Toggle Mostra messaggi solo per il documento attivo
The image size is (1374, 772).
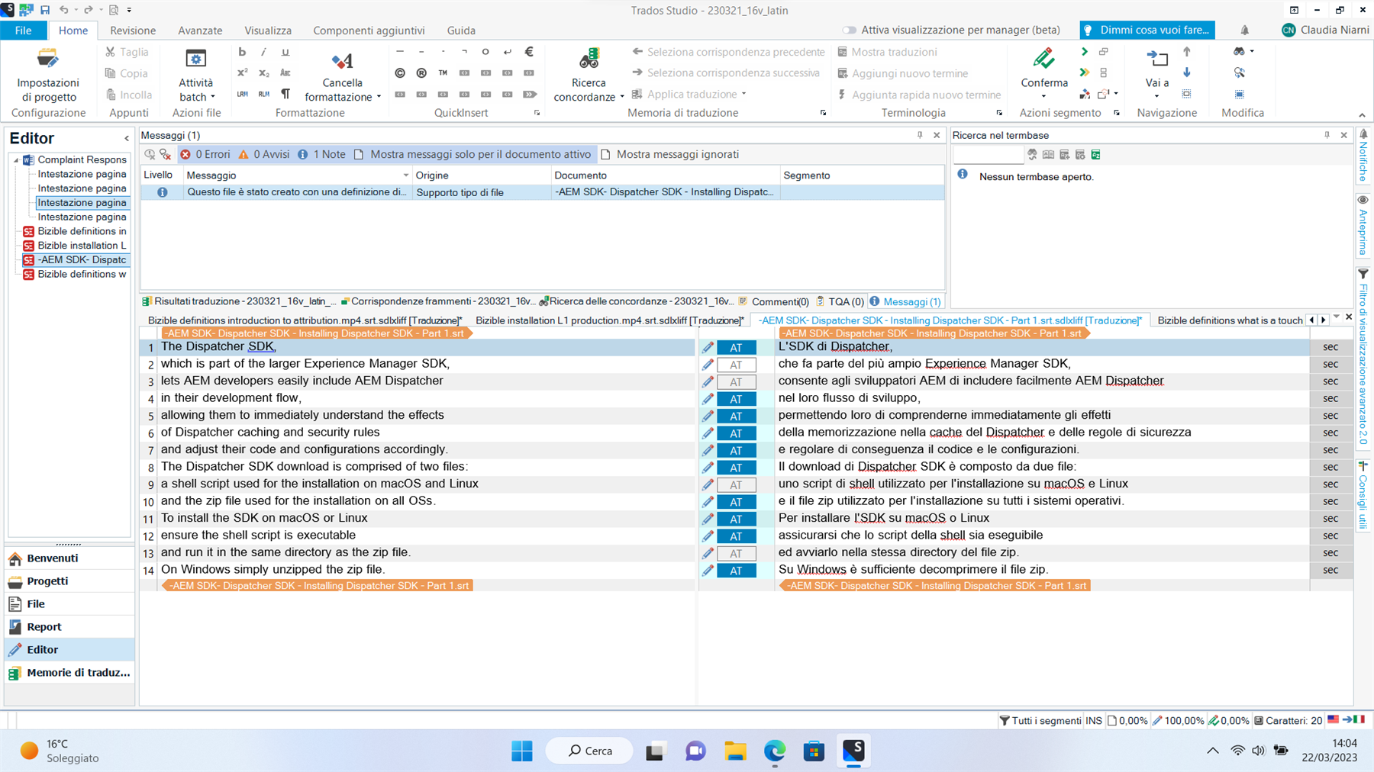(473, 154)
